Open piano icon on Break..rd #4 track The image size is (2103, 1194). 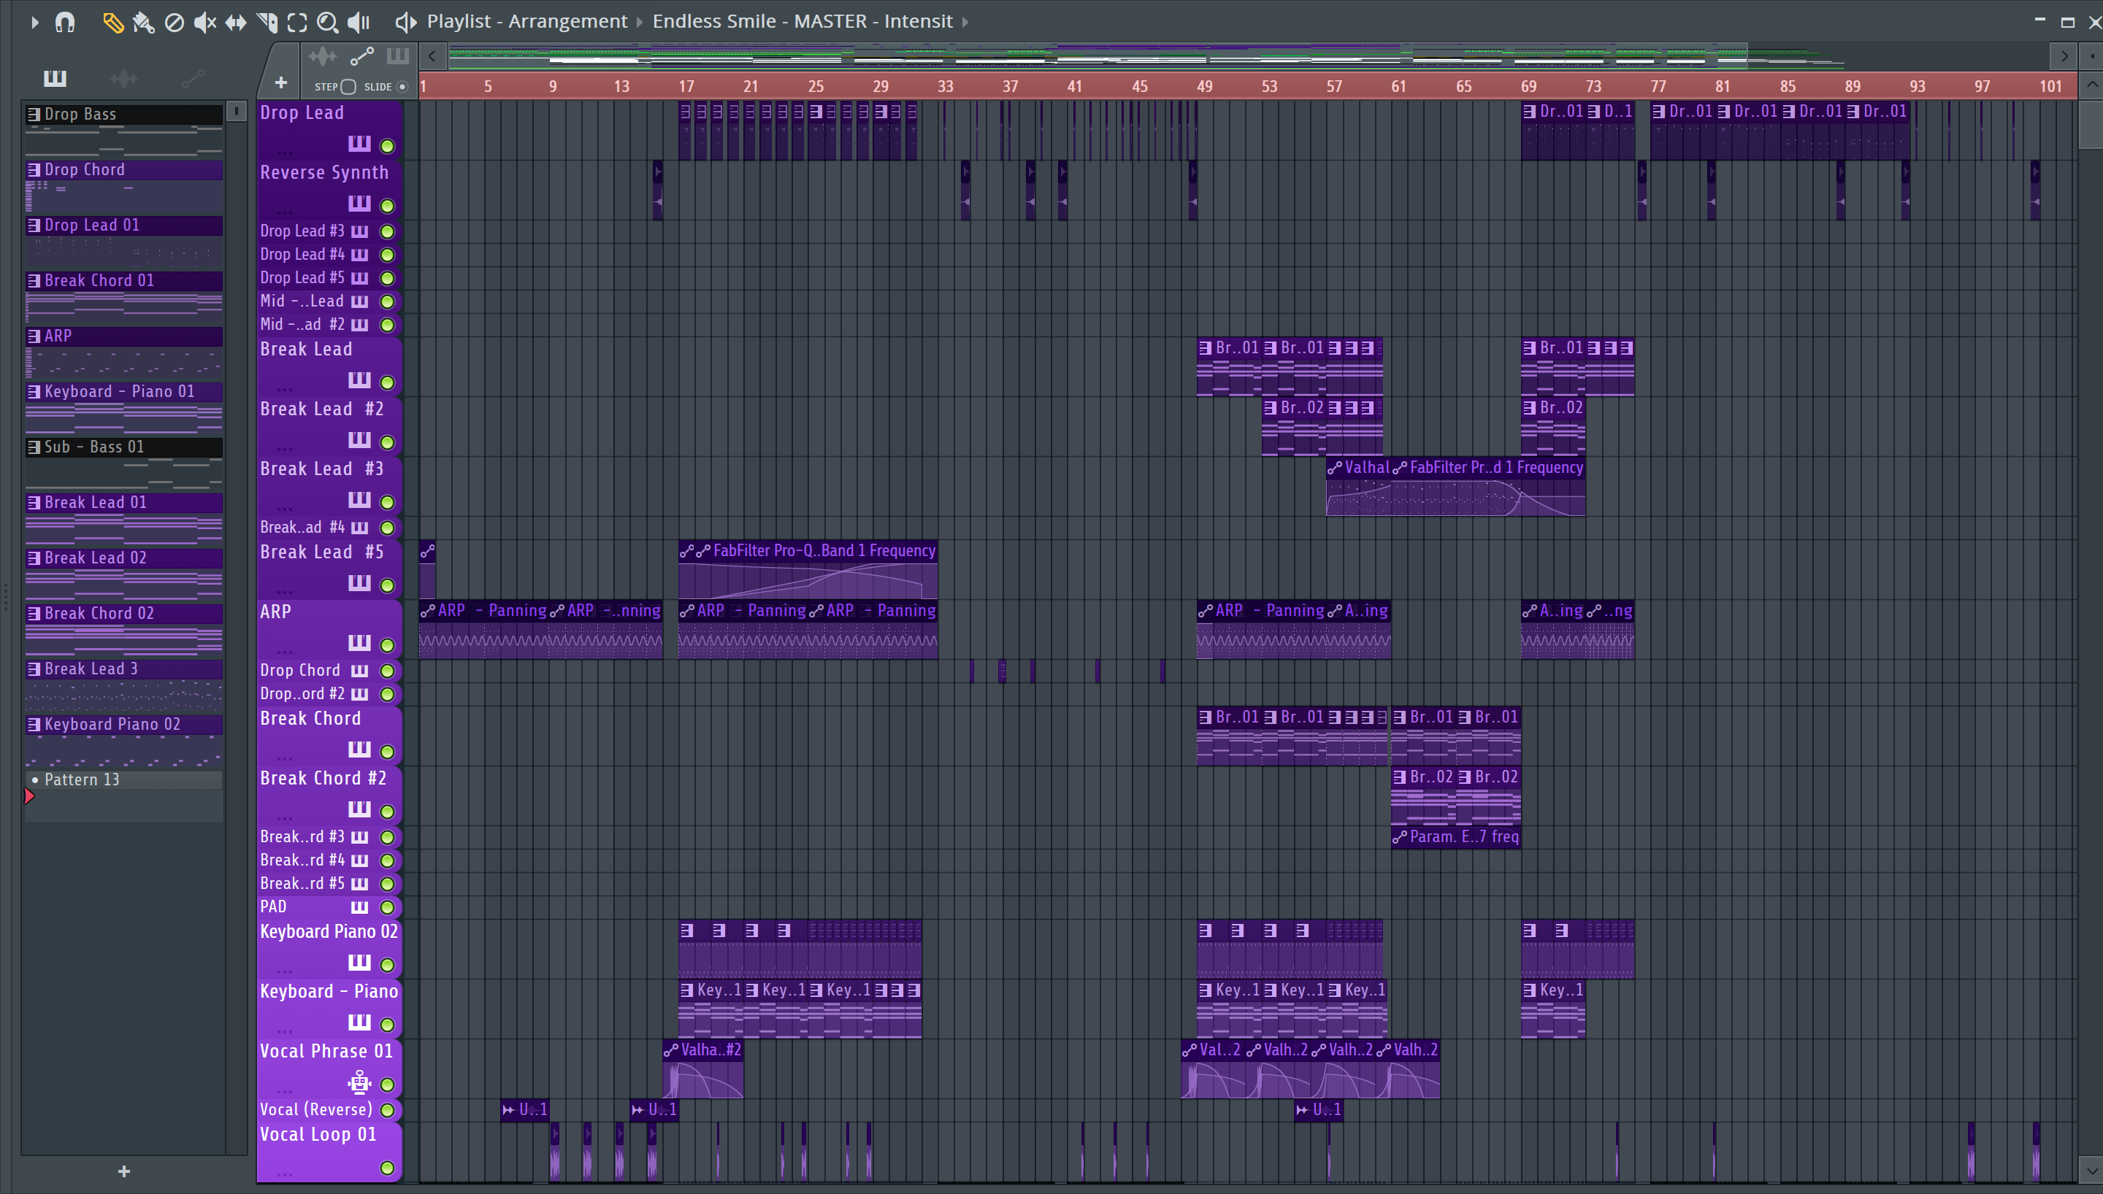point(359,860)
